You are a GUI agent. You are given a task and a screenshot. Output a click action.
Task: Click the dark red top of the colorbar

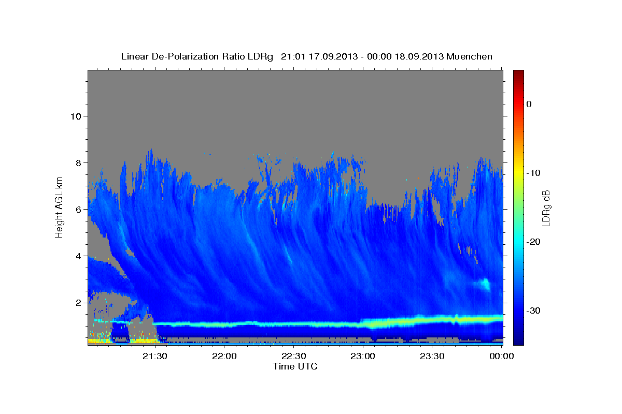pos(518,75)
